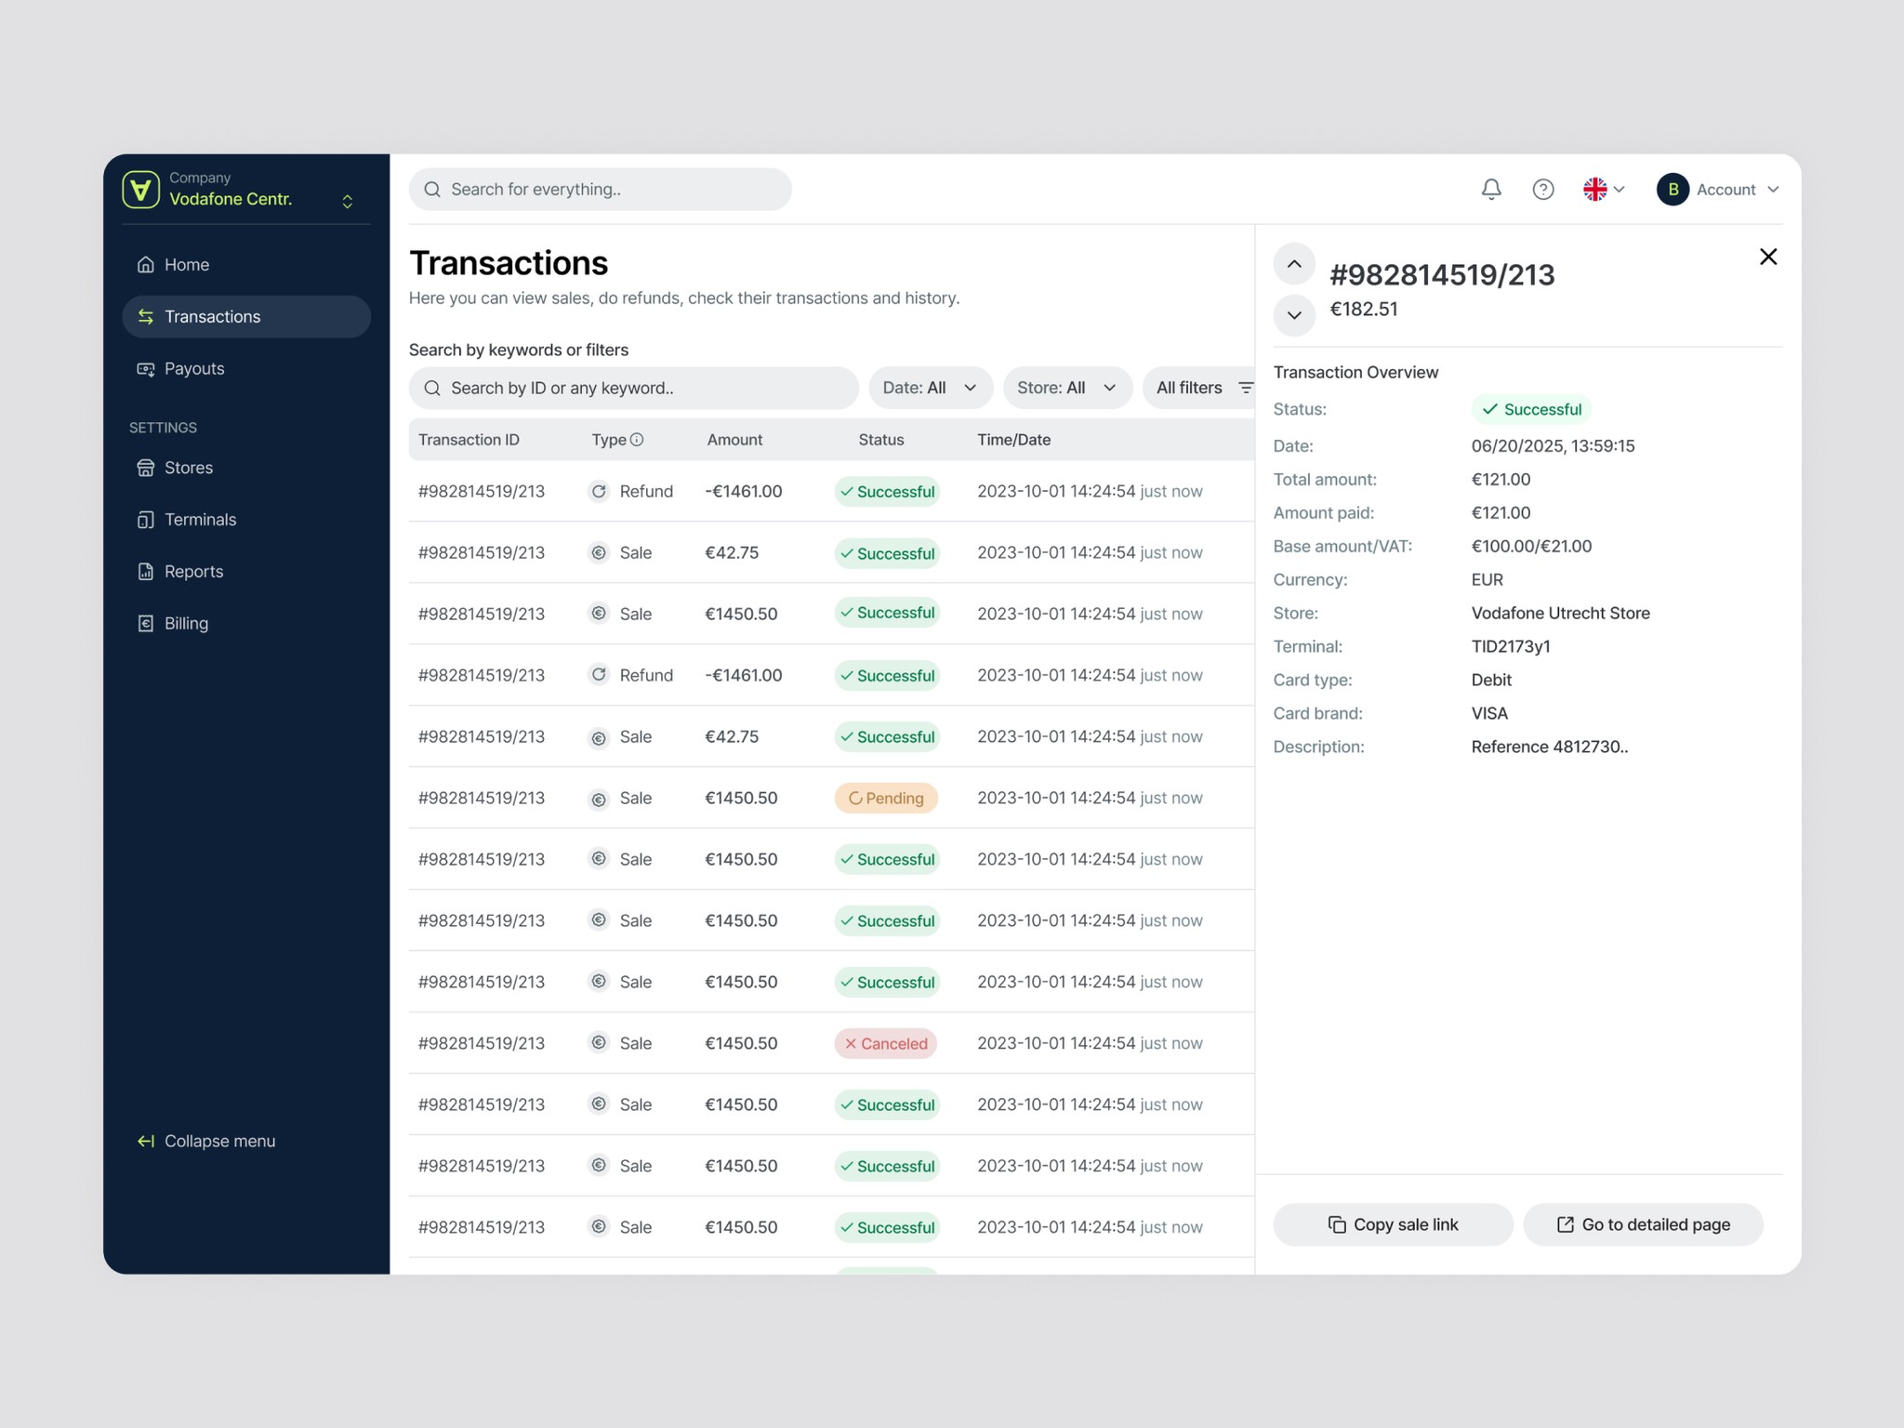Click the All filters icon button
The width and height of the screenshot is (1904, 1428).
tap(1246, 388)
